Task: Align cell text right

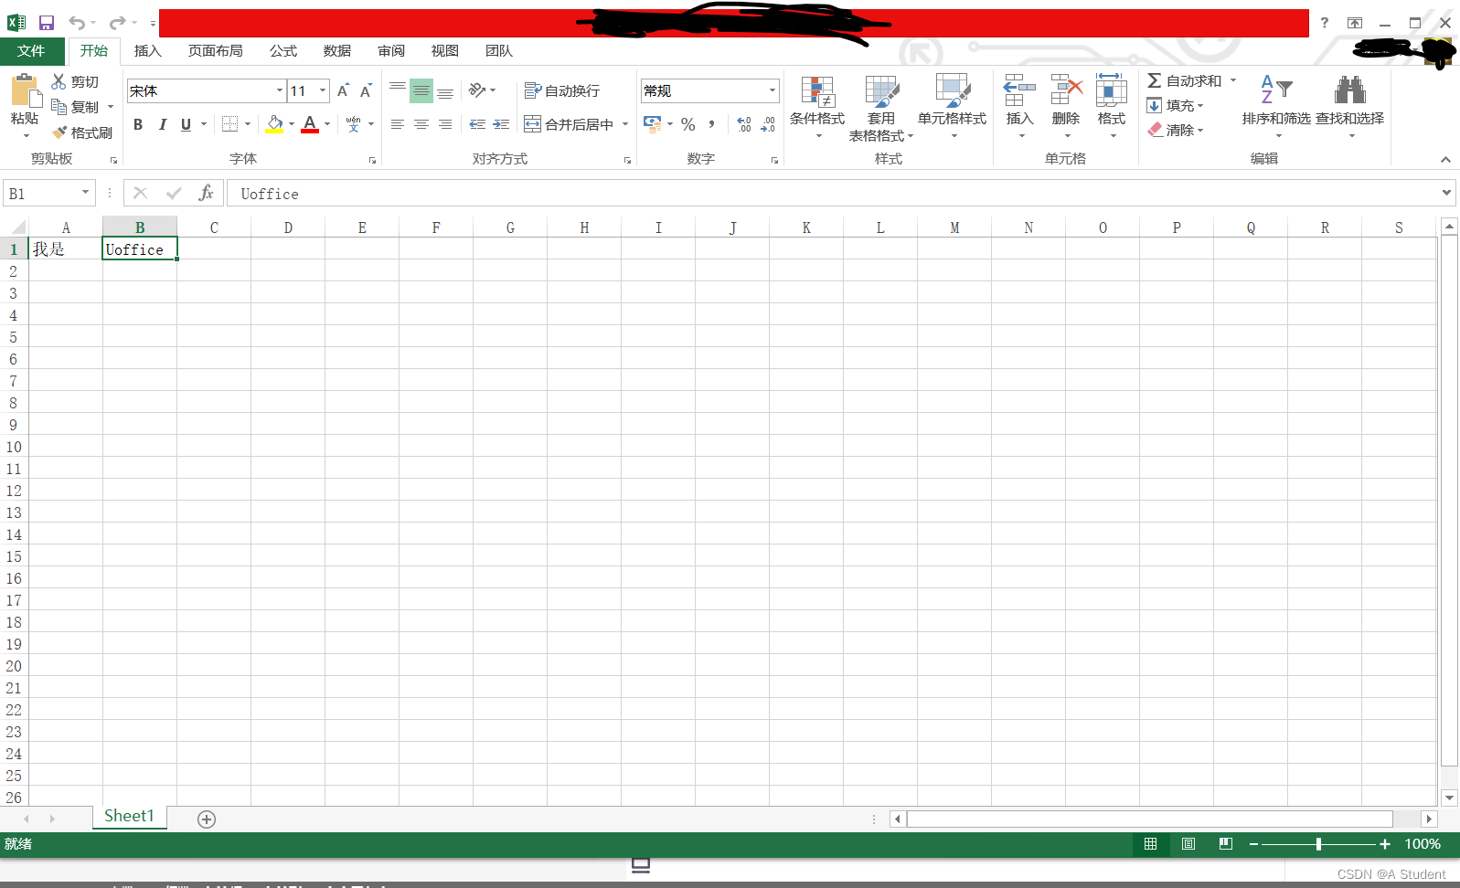Action: click(x=445, y=124)
